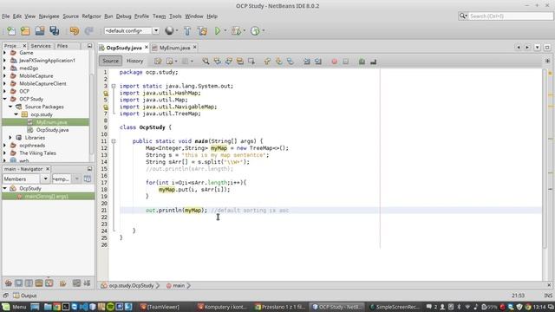The image size is (555, 312).
Task: Click the History view button
Action: point(135,62)
